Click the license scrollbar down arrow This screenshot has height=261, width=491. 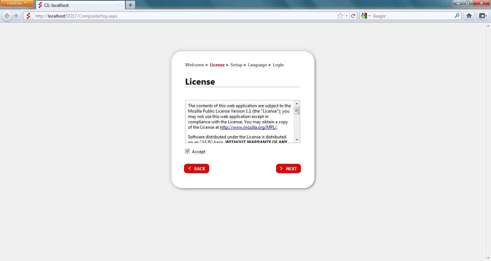click(x=297, y=139)
